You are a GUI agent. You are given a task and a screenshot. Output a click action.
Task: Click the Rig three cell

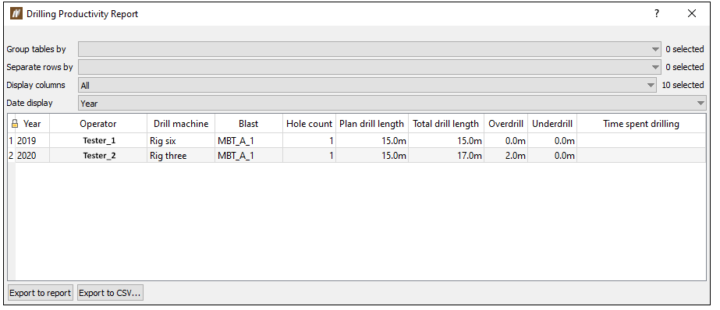[181, 156]
